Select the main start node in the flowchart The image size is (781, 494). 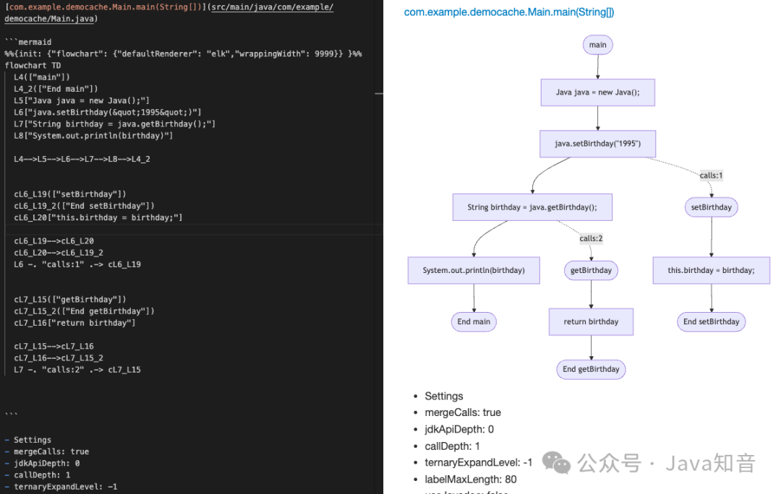click(597, 44)
